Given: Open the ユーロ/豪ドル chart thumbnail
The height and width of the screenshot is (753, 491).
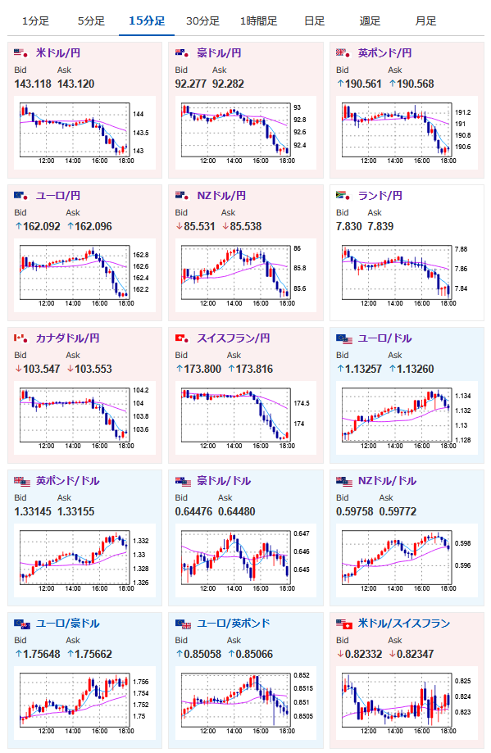Looking at the screenshot, I should 84,704.
